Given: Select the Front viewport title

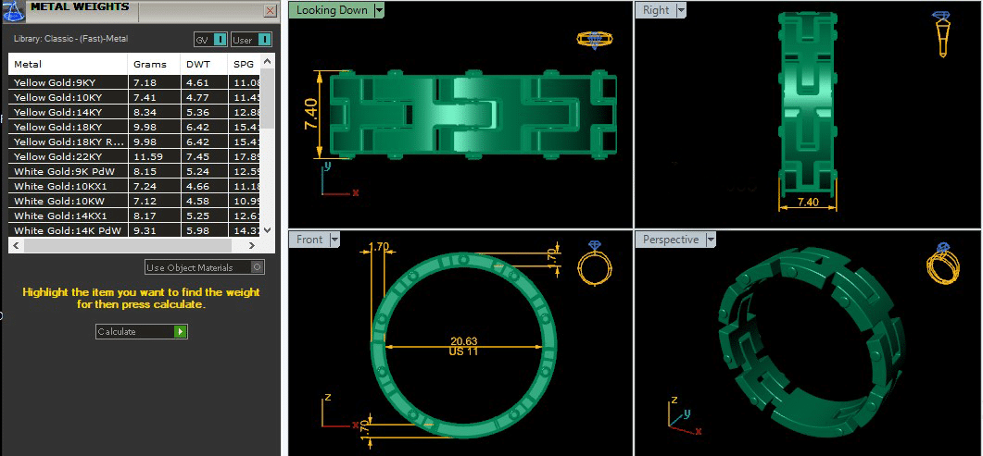Looking at the screenshot, I should [309, 240].
